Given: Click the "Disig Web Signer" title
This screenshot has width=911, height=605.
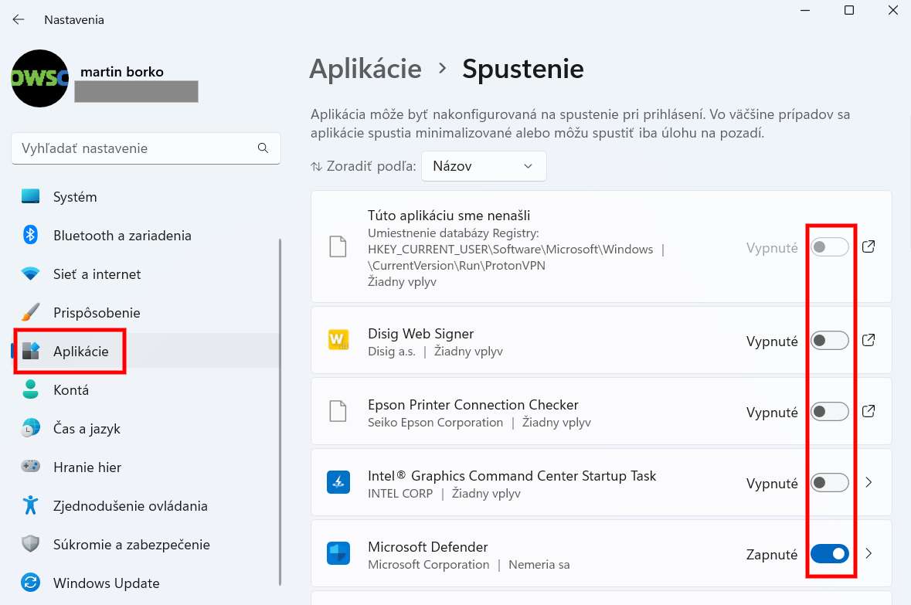Looking at the screenshot, I should coord(420,334).
